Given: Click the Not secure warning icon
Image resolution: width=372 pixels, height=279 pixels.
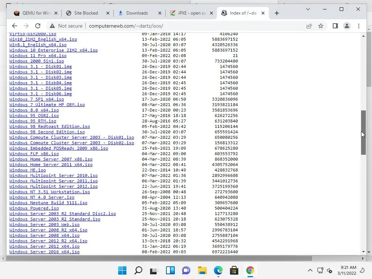Looking at the screenshot, I should [52, 26].
